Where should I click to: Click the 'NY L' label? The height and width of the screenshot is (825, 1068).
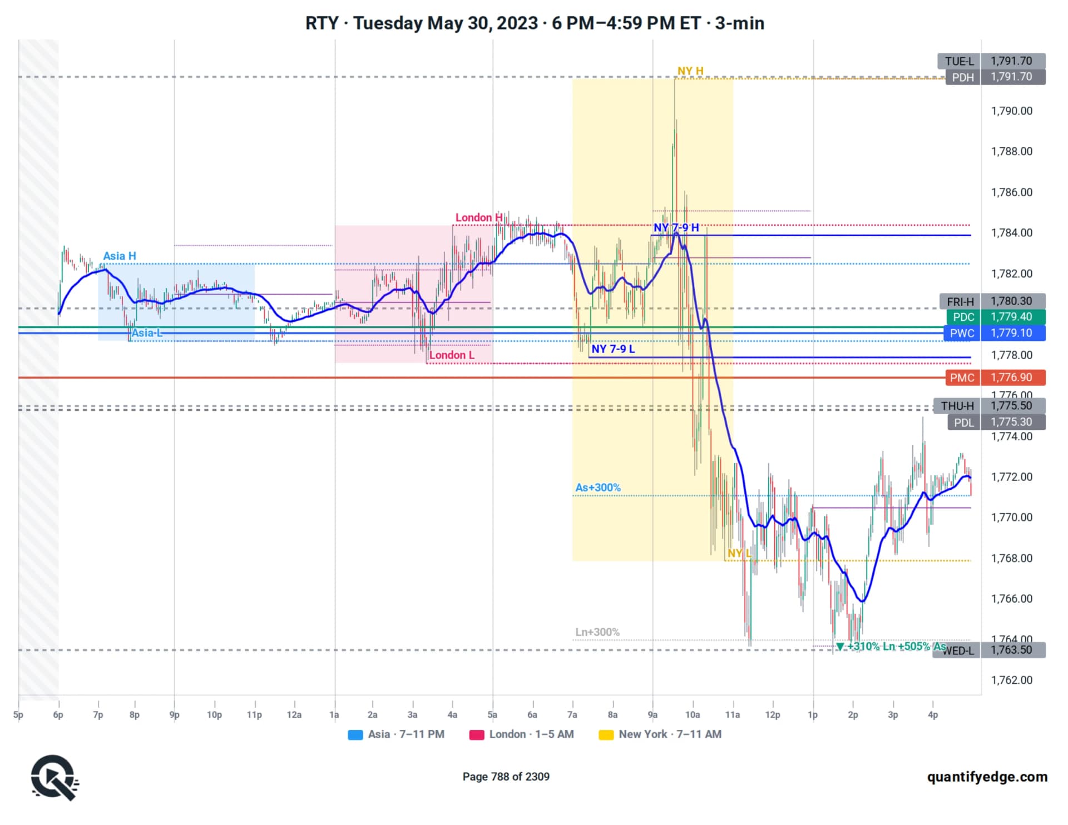coord(739,554)
